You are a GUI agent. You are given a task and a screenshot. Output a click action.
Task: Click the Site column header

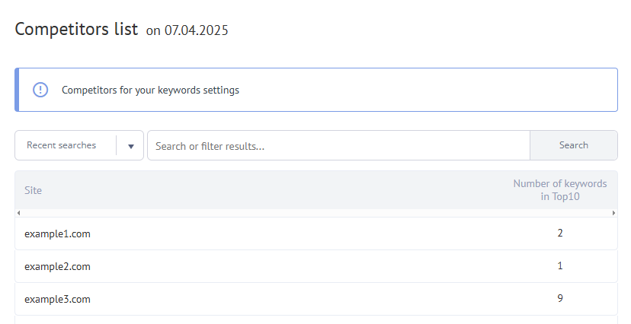pyautogui.click(x=34, y=190)
